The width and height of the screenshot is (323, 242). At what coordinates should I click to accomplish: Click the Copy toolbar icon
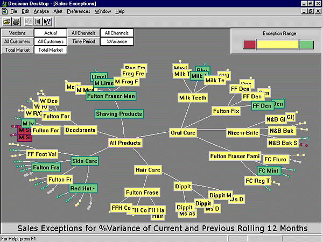click(28, 22)
